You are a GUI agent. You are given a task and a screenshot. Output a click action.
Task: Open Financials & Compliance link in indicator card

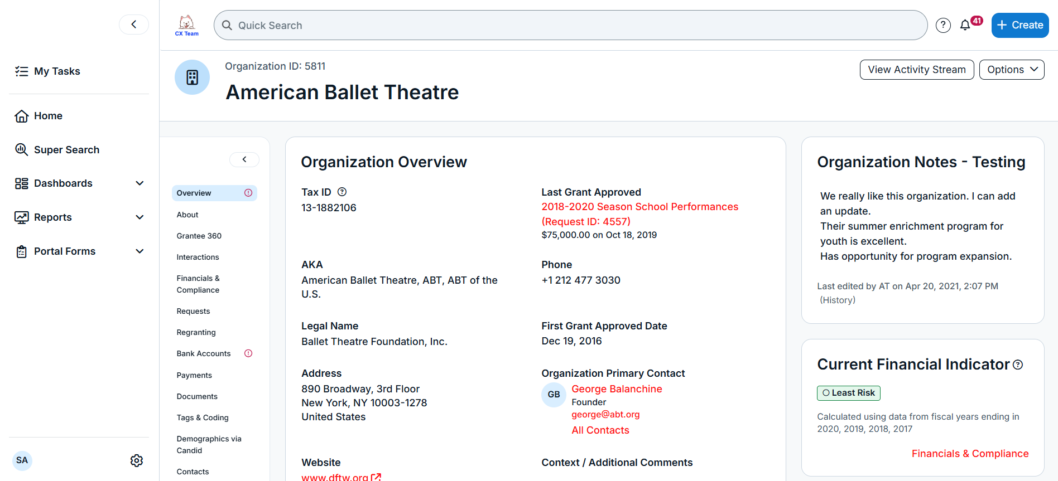[x=970, y=454]
